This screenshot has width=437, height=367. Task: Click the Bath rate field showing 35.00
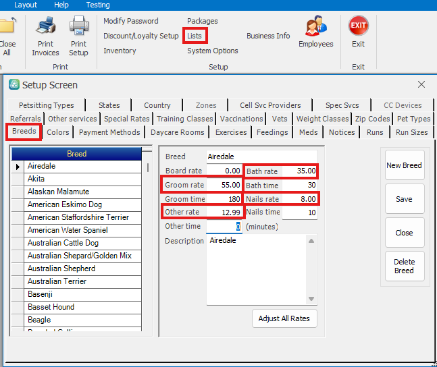click(299, 171)
